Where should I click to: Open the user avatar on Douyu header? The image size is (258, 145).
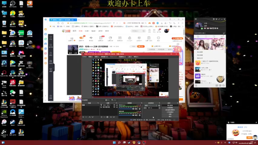[x=166, y=31]
